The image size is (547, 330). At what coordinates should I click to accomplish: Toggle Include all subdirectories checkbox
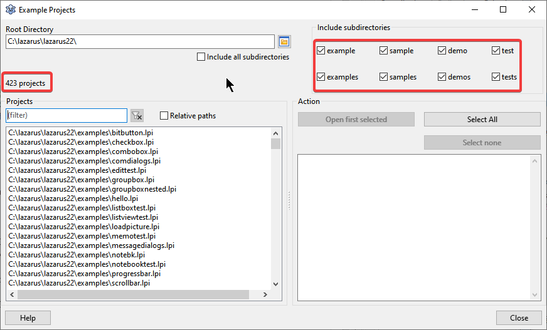201,57
